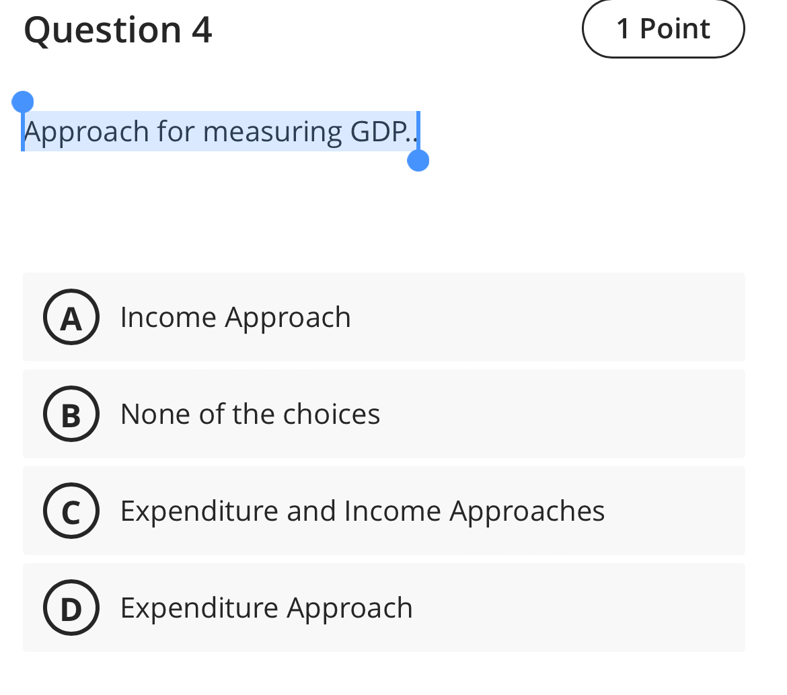The height and width of the screenshot is (695, 787).
Task: Click the 1 Point badge
Action: click(663, 28)
